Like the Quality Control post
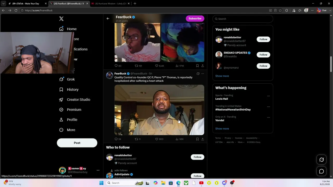The width and height of the screenshot is (333, 187). click(x=159, y=139)
